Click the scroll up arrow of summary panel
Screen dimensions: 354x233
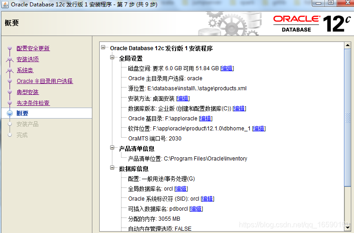click(348, 45)
